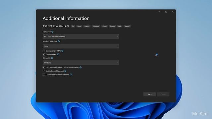
Task: Click info icon beside Configure for HTTPS
Action: coord(62,51)
